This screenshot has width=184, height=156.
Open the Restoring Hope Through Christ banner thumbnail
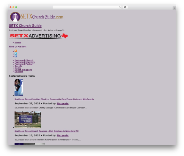28,119
